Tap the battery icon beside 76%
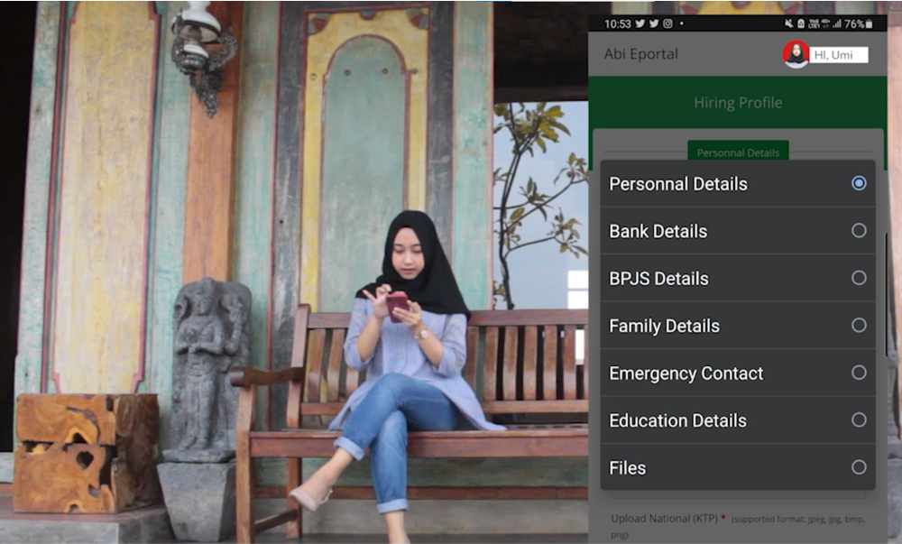Viewport: 902px width, 544px height. tap(870, 23)
